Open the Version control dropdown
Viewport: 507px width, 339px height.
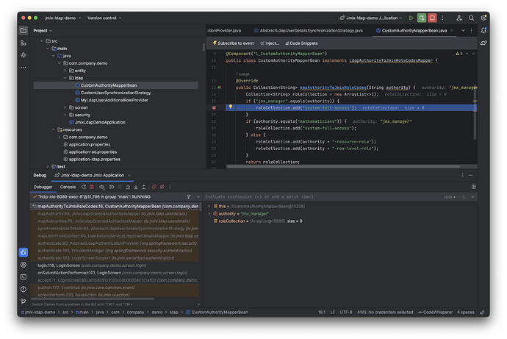104,18
